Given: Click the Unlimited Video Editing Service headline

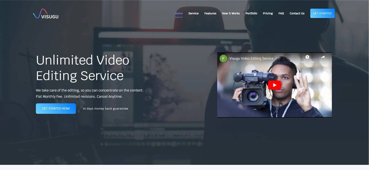Looking at the screenshot, I should (83, 68).
